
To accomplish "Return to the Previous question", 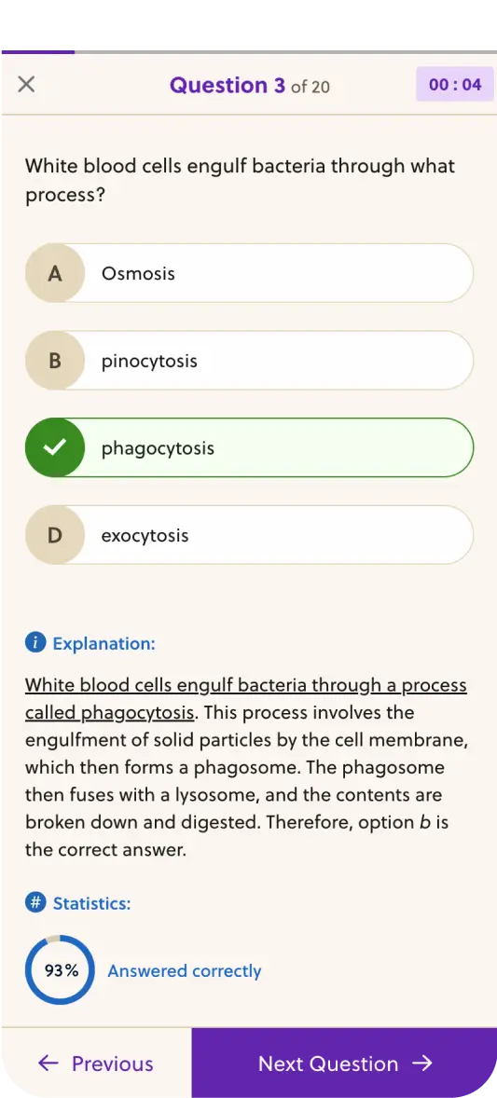I will [96, 1063].
